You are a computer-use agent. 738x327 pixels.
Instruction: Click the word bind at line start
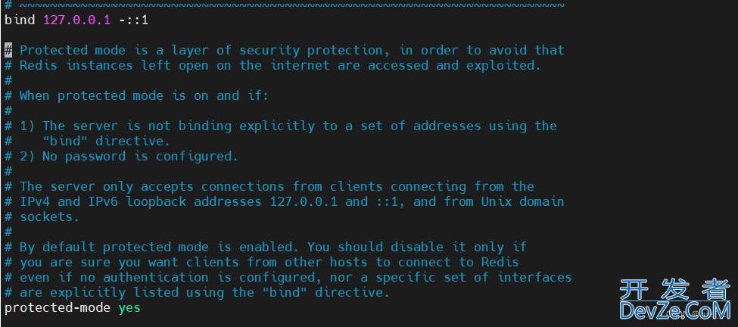(20, 20)
